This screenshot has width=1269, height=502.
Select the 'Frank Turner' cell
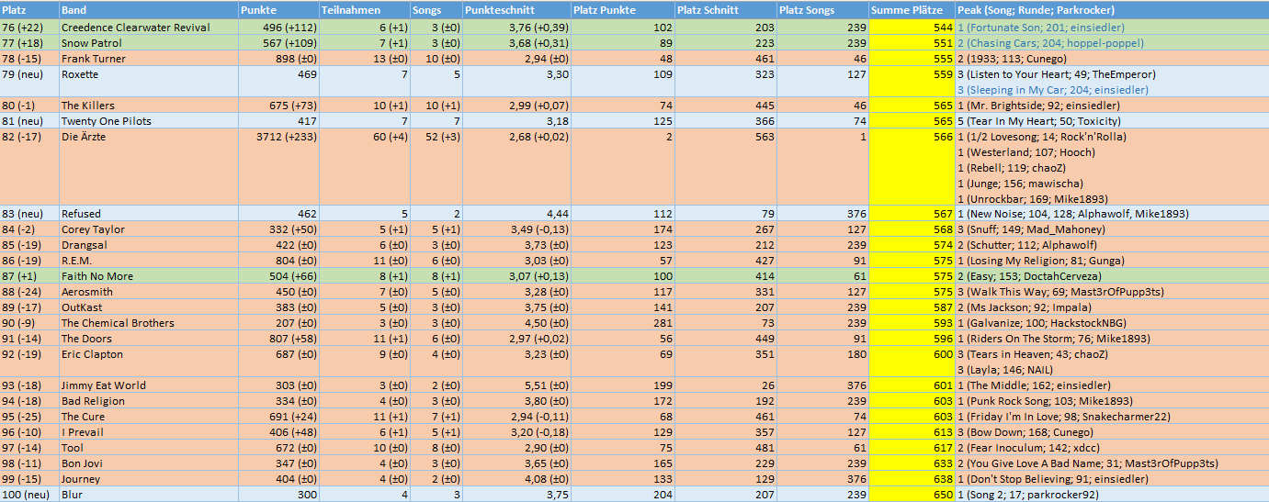[148, 59]
